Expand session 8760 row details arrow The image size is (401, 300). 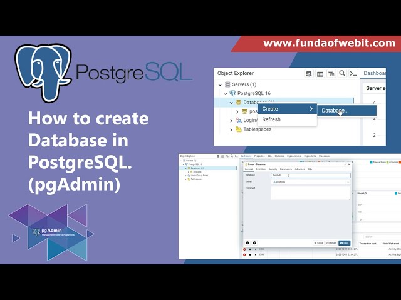point(255,249)
